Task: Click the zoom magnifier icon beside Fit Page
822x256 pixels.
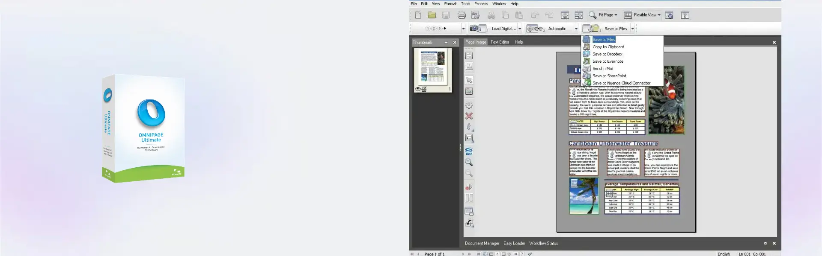Action: pos(593,15)
